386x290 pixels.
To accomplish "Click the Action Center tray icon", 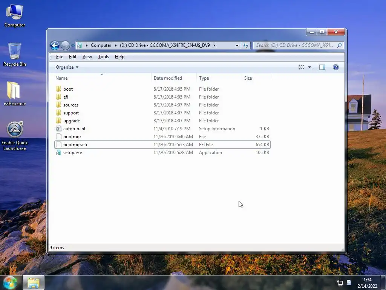I will click(349, 282).
